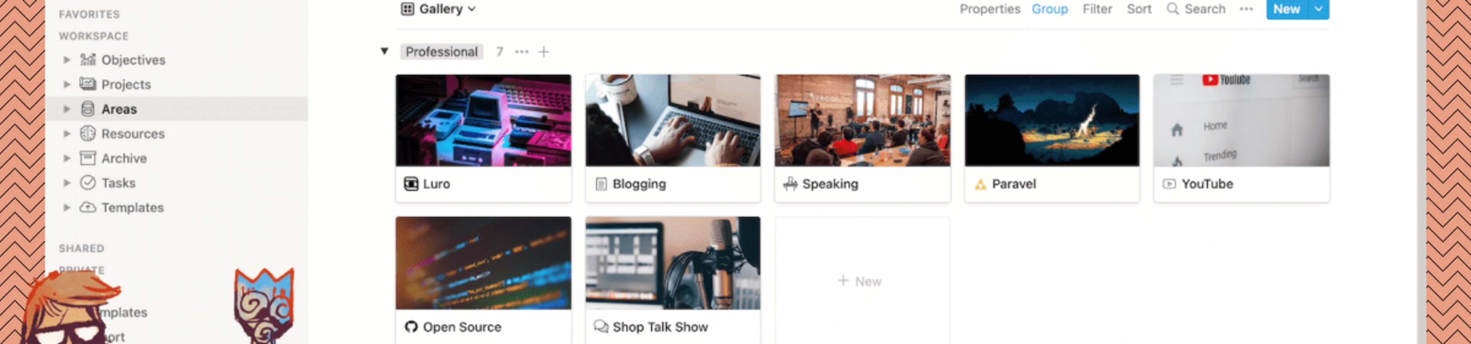Expand the Areas tree item arrow

tap(67, 109)
